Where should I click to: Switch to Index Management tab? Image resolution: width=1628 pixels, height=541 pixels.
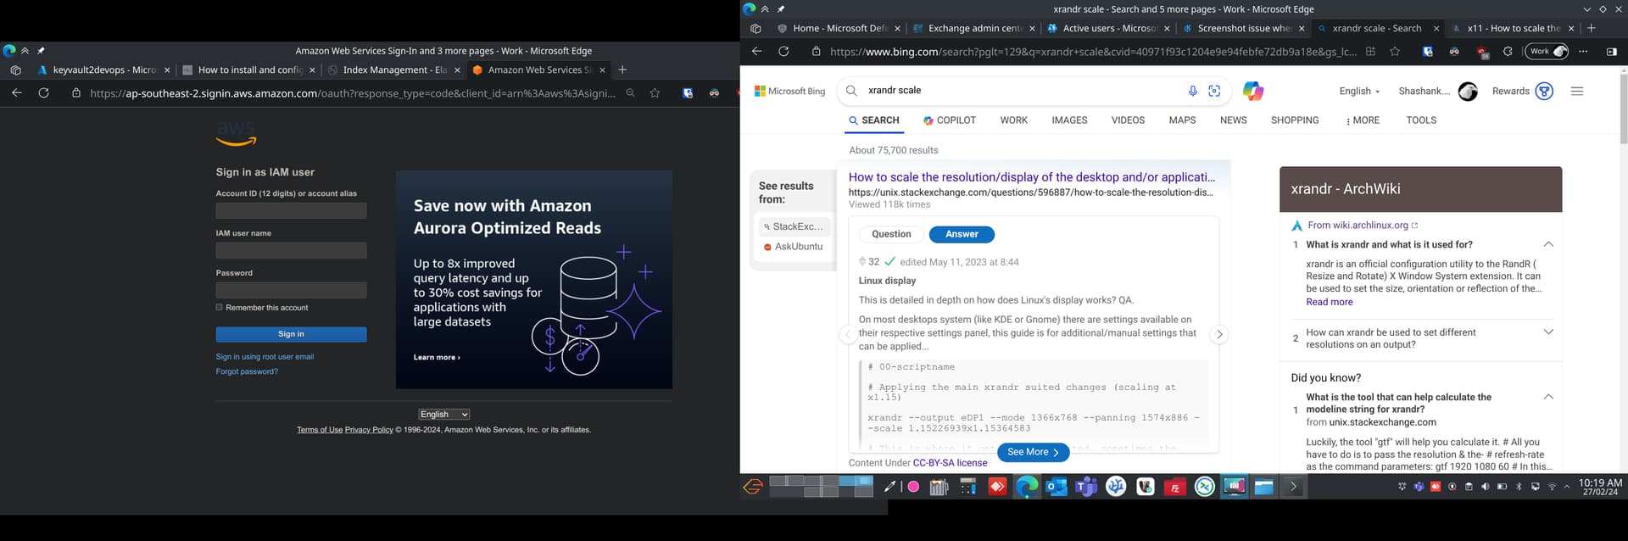pos(395,70)
